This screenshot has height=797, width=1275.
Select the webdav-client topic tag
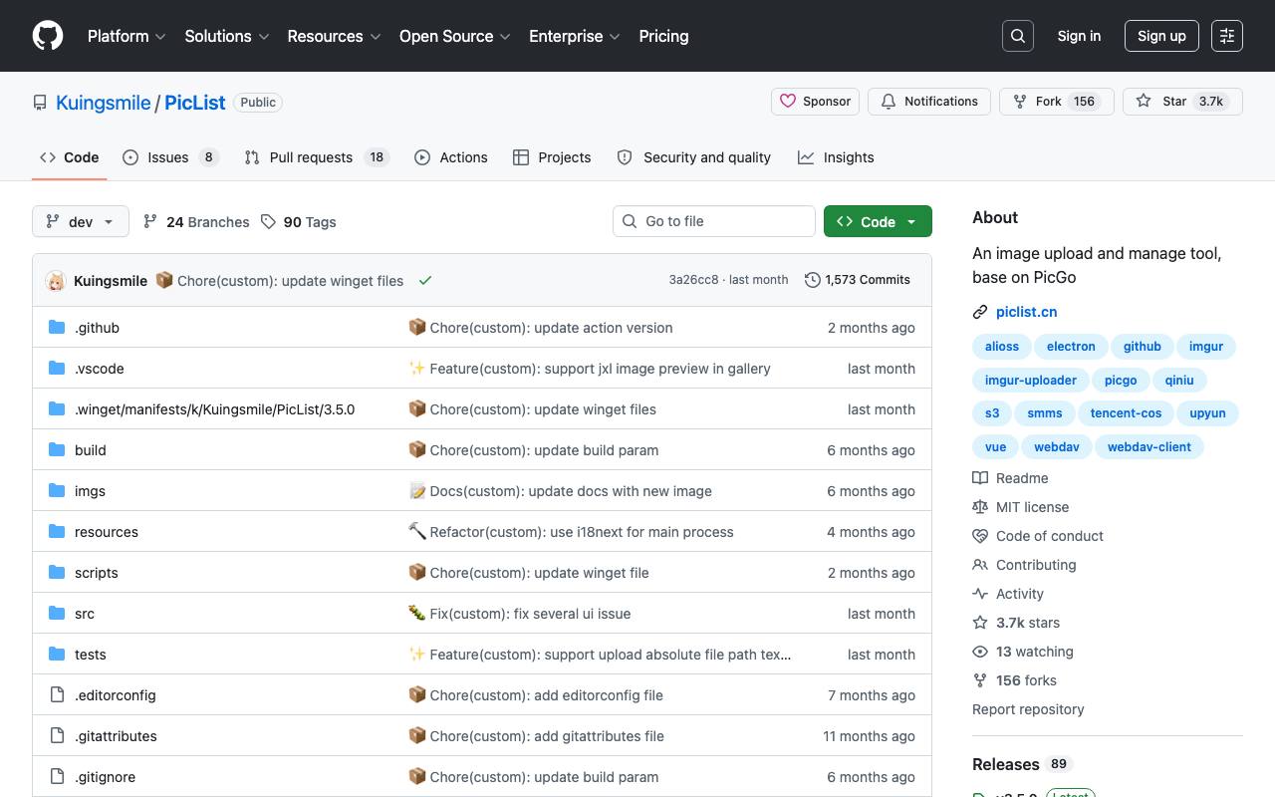(x=1149, y=447)
